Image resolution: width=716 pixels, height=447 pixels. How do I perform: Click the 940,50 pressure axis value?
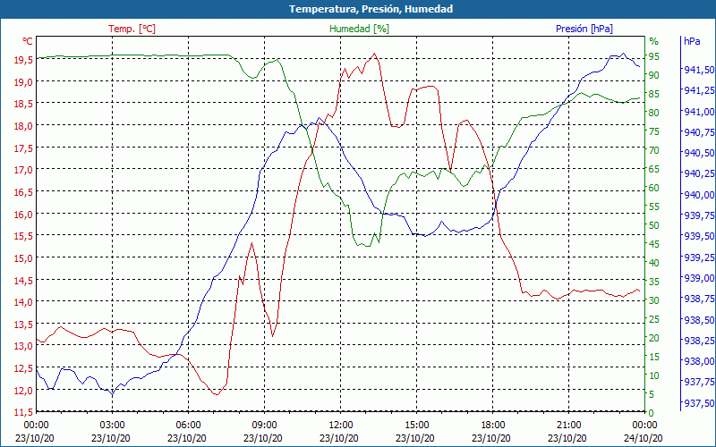point(699,153)
